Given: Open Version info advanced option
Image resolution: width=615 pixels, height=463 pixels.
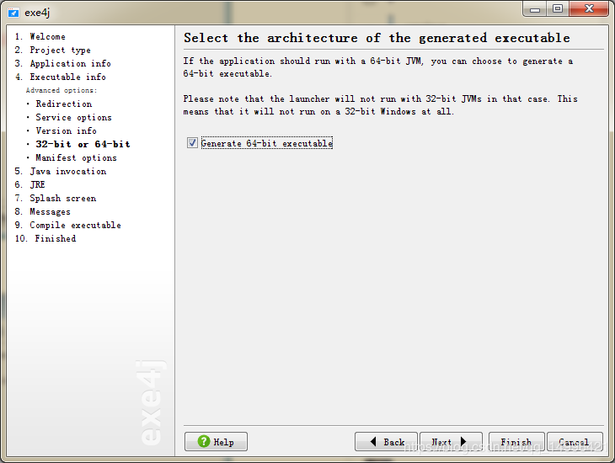Looking at the screenshot, I should tap(66, 130).
